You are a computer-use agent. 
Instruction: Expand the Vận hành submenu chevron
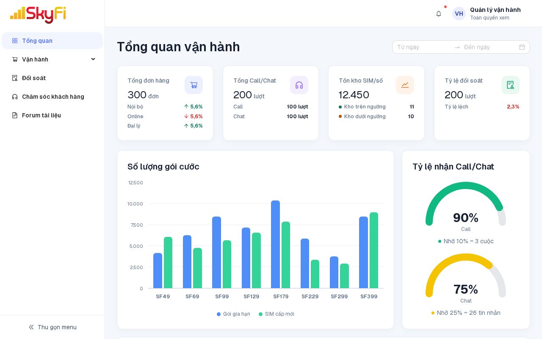(x=93, y=59)
